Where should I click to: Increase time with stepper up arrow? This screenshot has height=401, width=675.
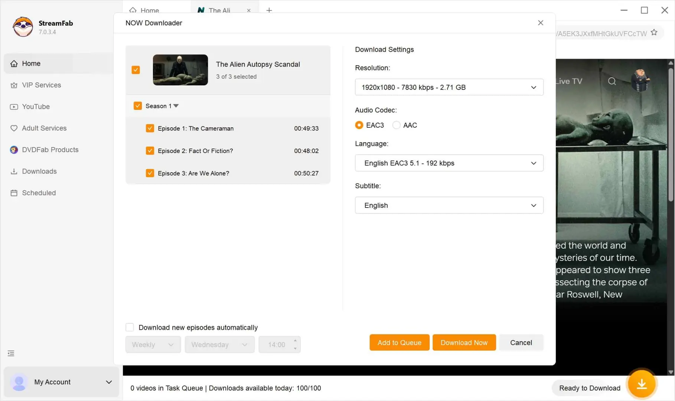(x=295, y=340)
